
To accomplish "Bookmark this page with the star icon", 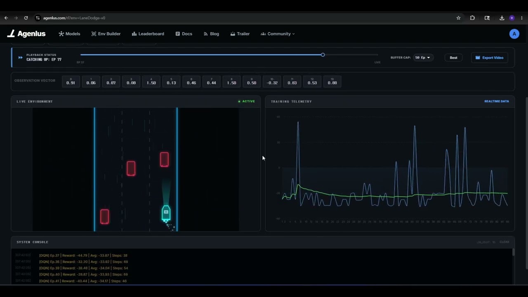I will point(458,18).
